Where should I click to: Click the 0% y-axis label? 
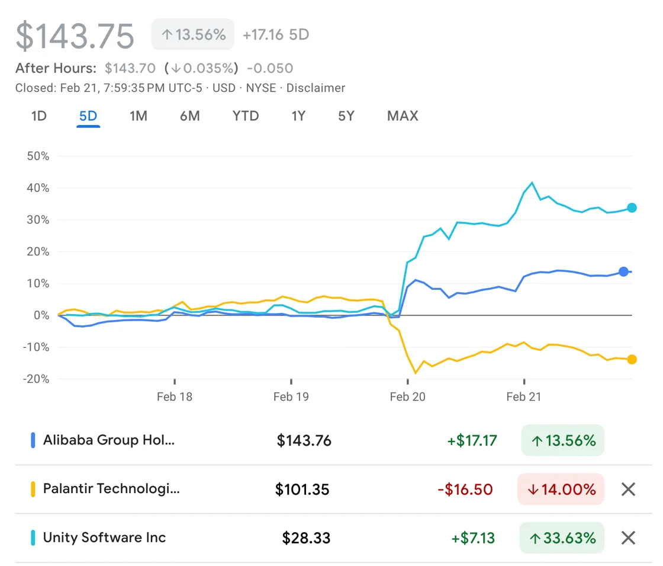pyautogui.click(x=41, y=315)
